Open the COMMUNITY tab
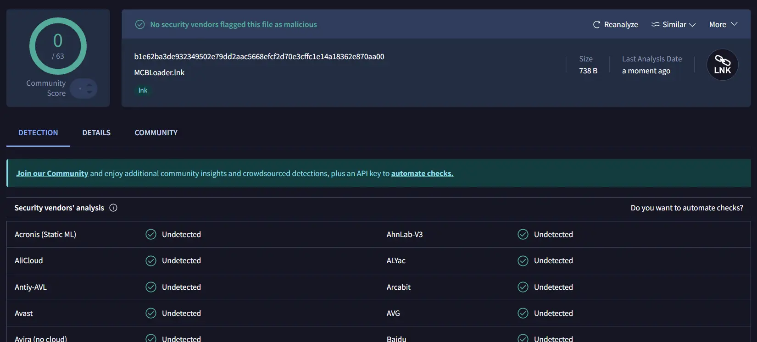The height and width of the screenshot is (342, 757). point(156,132)
